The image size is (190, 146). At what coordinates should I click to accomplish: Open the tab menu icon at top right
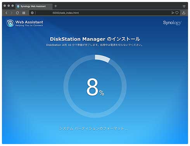tap(184, 6)
